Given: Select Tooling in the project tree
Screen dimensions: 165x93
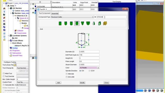Looking at the screenshot, I should [15, 48].
